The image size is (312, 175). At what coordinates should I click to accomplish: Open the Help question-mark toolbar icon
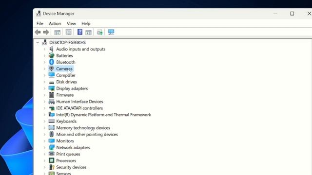[x=80, y=32]
